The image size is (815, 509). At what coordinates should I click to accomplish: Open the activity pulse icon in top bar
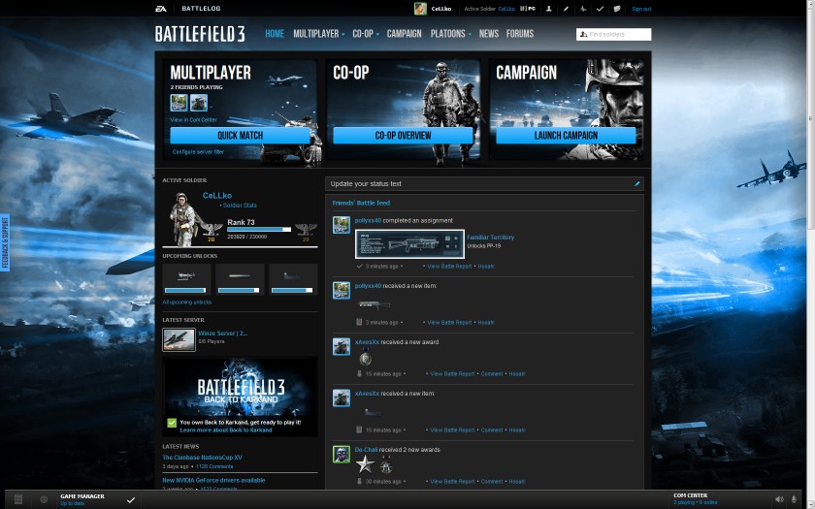(583, 9)
